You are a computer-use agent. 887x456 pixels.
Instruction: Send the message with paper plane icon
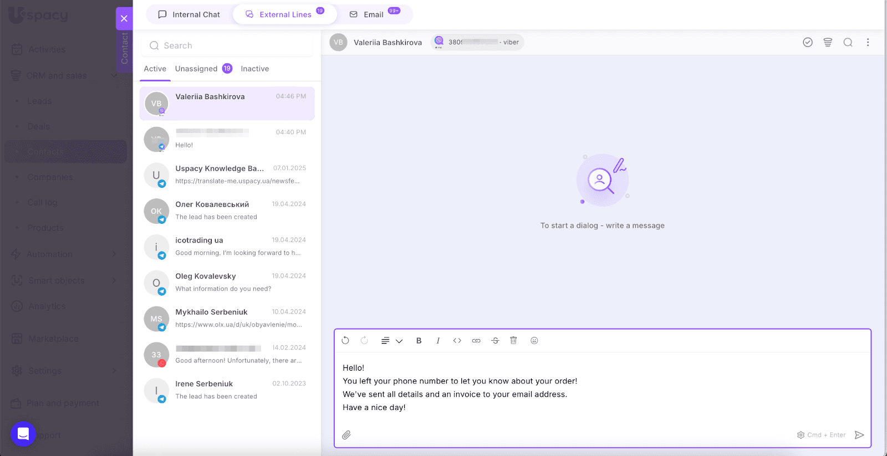(859, 435)
